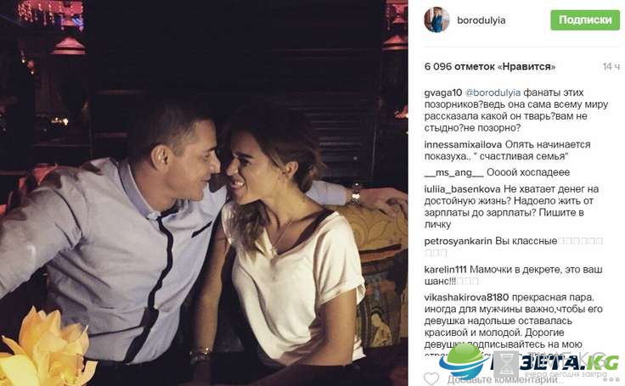Click the couple photo in post
The image size is (625, 386).
204,193
